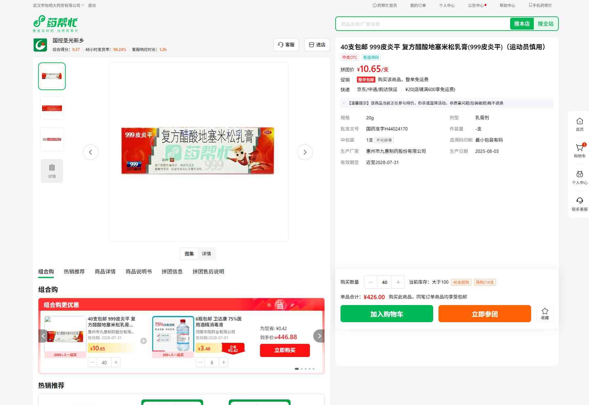589x405 pixels.
Task: Click the orange 立即参团 button
Action: tap(484, 314)
